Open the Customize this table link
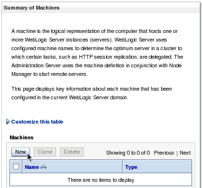Viewport: 202px width, 188px height. click(x=37, y=122)
